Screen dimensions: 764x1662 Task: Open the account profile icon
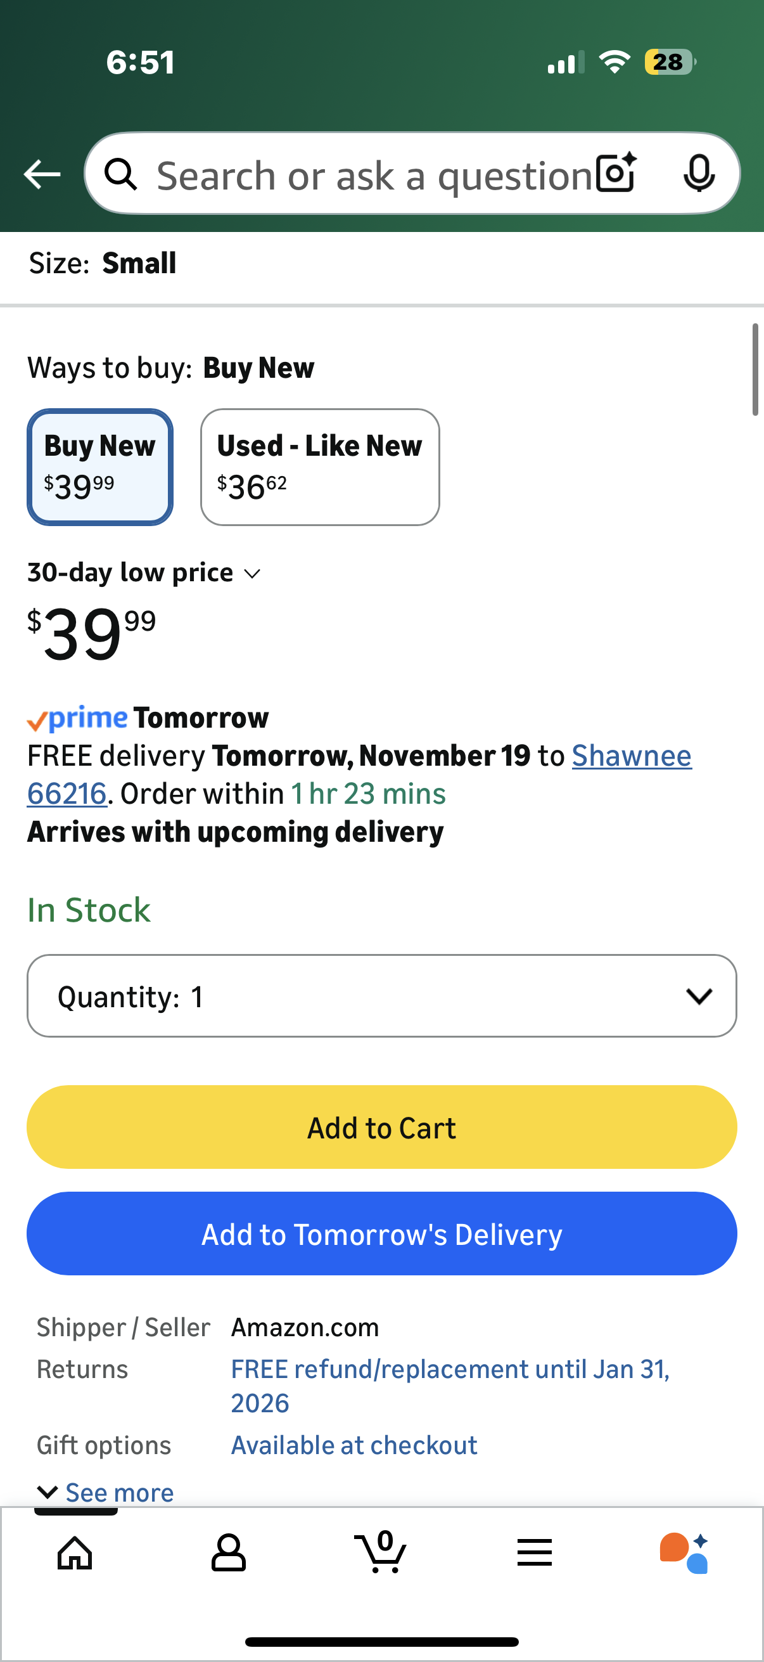click(x=228, y=1553)
